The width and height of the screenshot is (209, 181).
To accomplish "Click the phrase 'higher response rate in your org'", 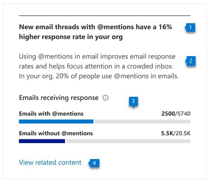I will [71, 37].
